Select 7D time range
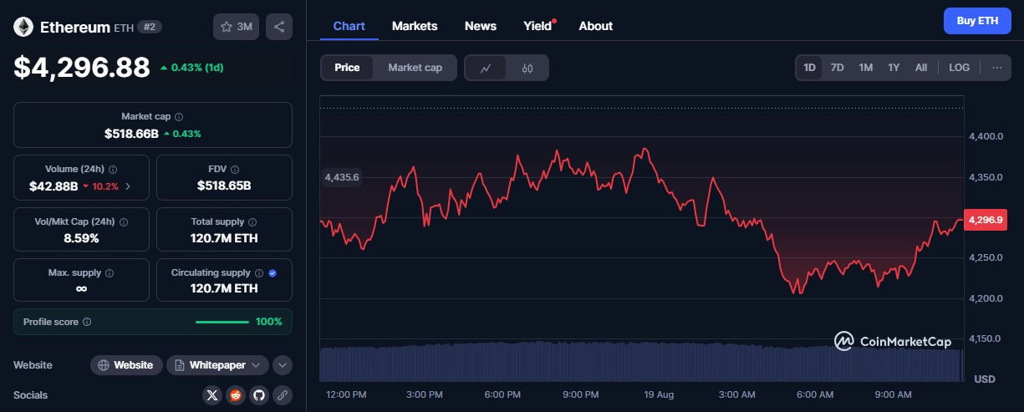The image size is (1024, 412). pyautogui.click(x=837, y=68)
